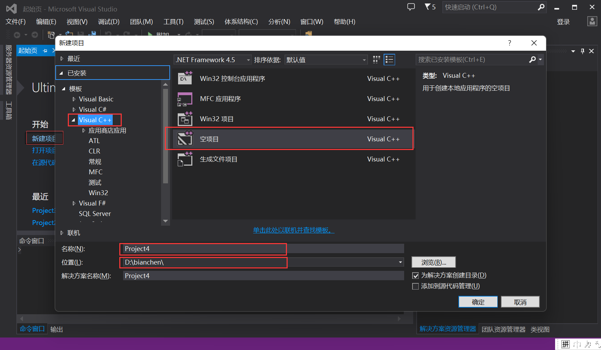Click the Visual Studio logo icon
The width and height of the screenshot is (601, 350).
(x=11, y=8)
